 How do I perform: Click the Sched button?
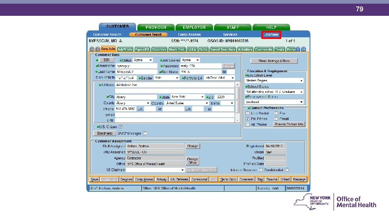tap(285, 179)
